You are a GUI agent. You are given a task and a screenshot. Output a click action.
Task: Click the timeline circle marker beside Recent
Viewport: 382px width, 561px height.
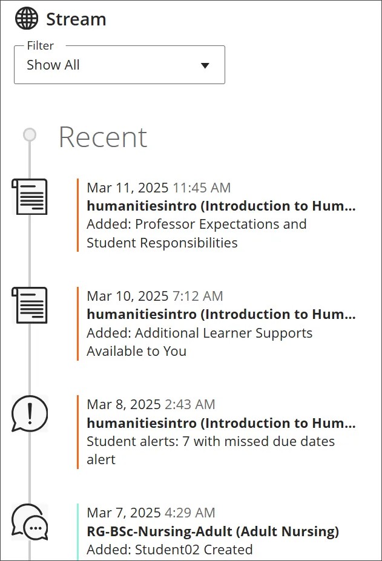(30, 134)
